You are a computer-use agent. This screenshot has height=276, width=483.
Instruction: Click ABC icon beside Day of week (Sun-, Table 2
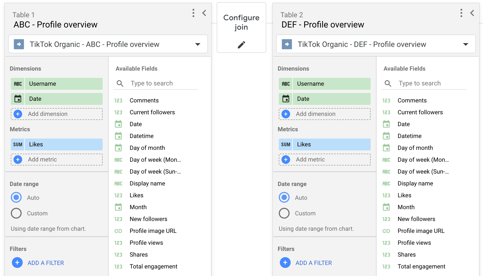tap(386, 172)
